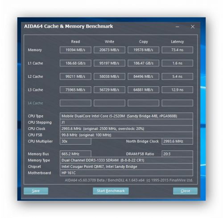Click the L1 Cache row label
Screen dimensions: 223x218
tap(35, 63)
